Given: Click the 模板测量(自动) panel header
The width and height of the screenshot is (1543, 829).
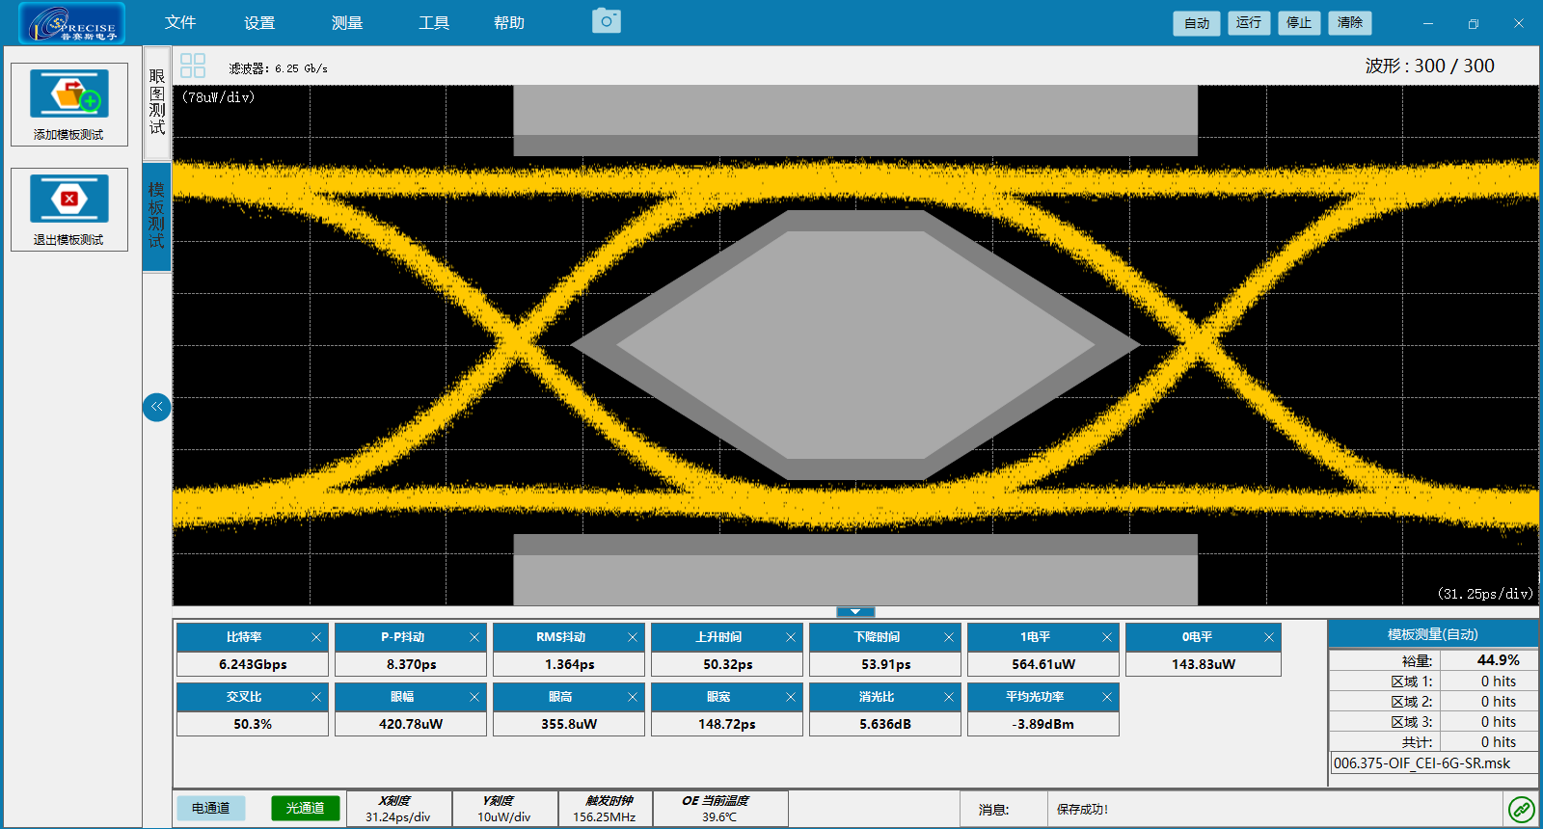Looking at the screenshot, I should pyautogui.click(x=1433, y=634).
